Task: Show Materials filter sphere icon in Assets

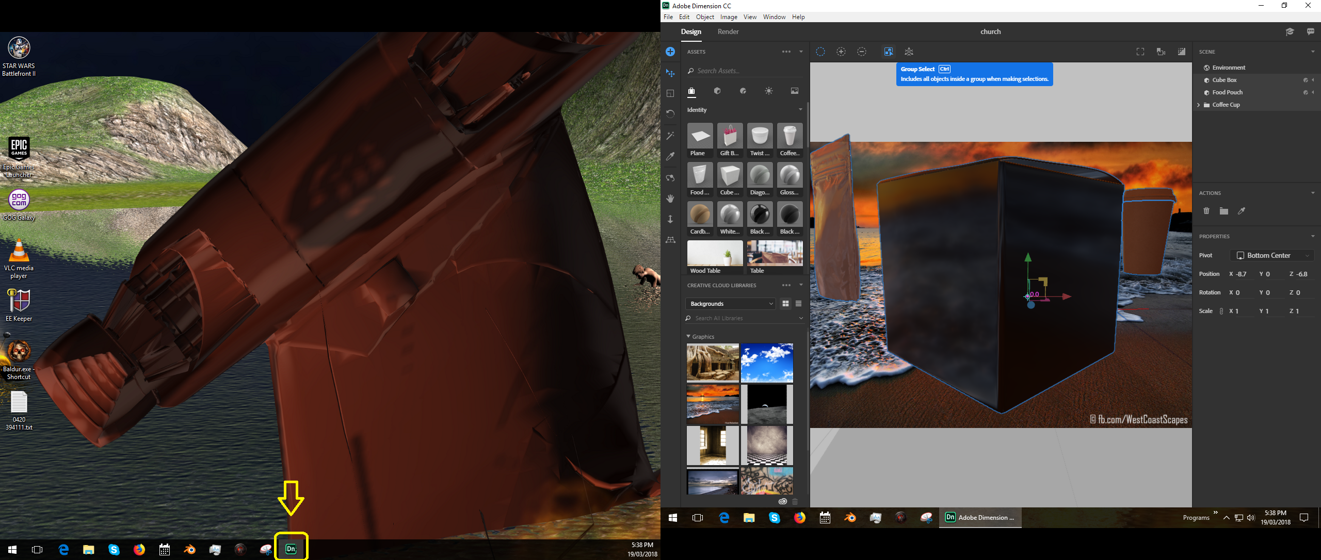Action: [743, 91]
